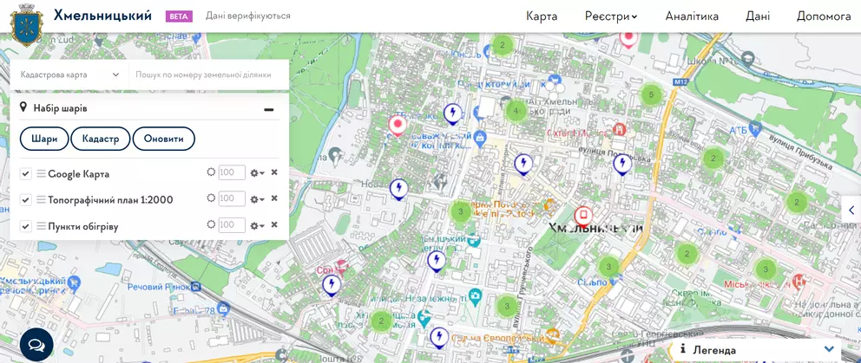Remove the Пункти обігріву layer
This screenshot has width=861, height=363.
coord(274,225)
